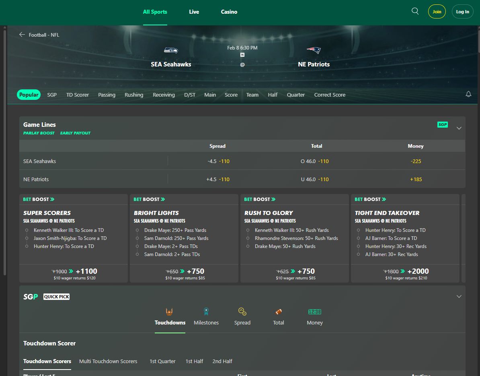
Task: Add Rush to Glory boost at +750
Action: tap(295, 273)
